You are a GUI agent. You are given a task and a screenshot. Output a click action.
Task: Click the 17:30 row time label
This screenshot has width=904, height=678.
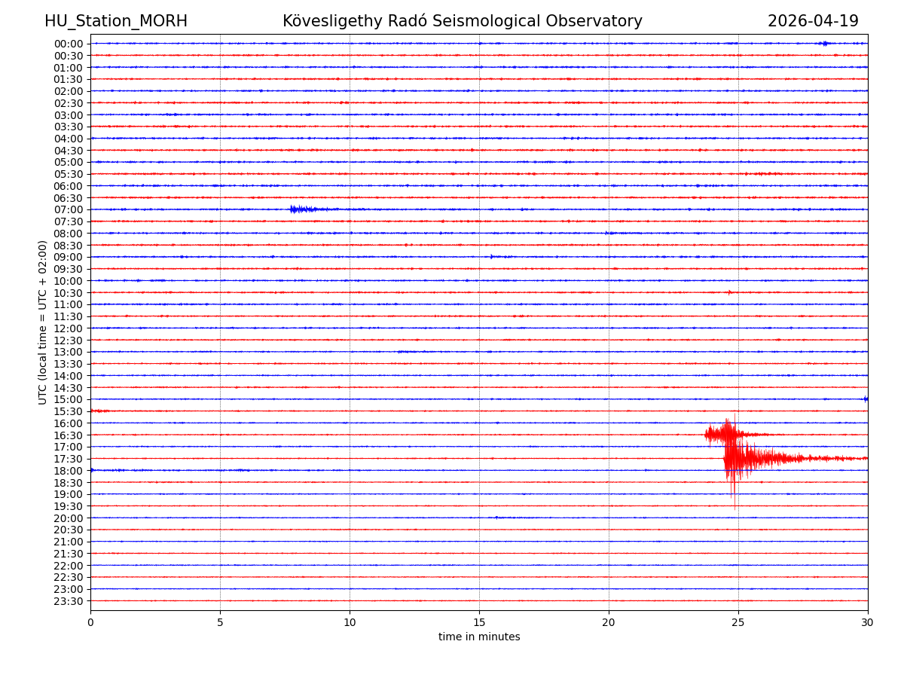[69, 459]
